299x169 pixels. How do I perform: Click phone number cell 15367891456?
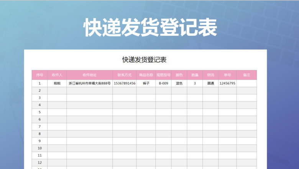125,83
